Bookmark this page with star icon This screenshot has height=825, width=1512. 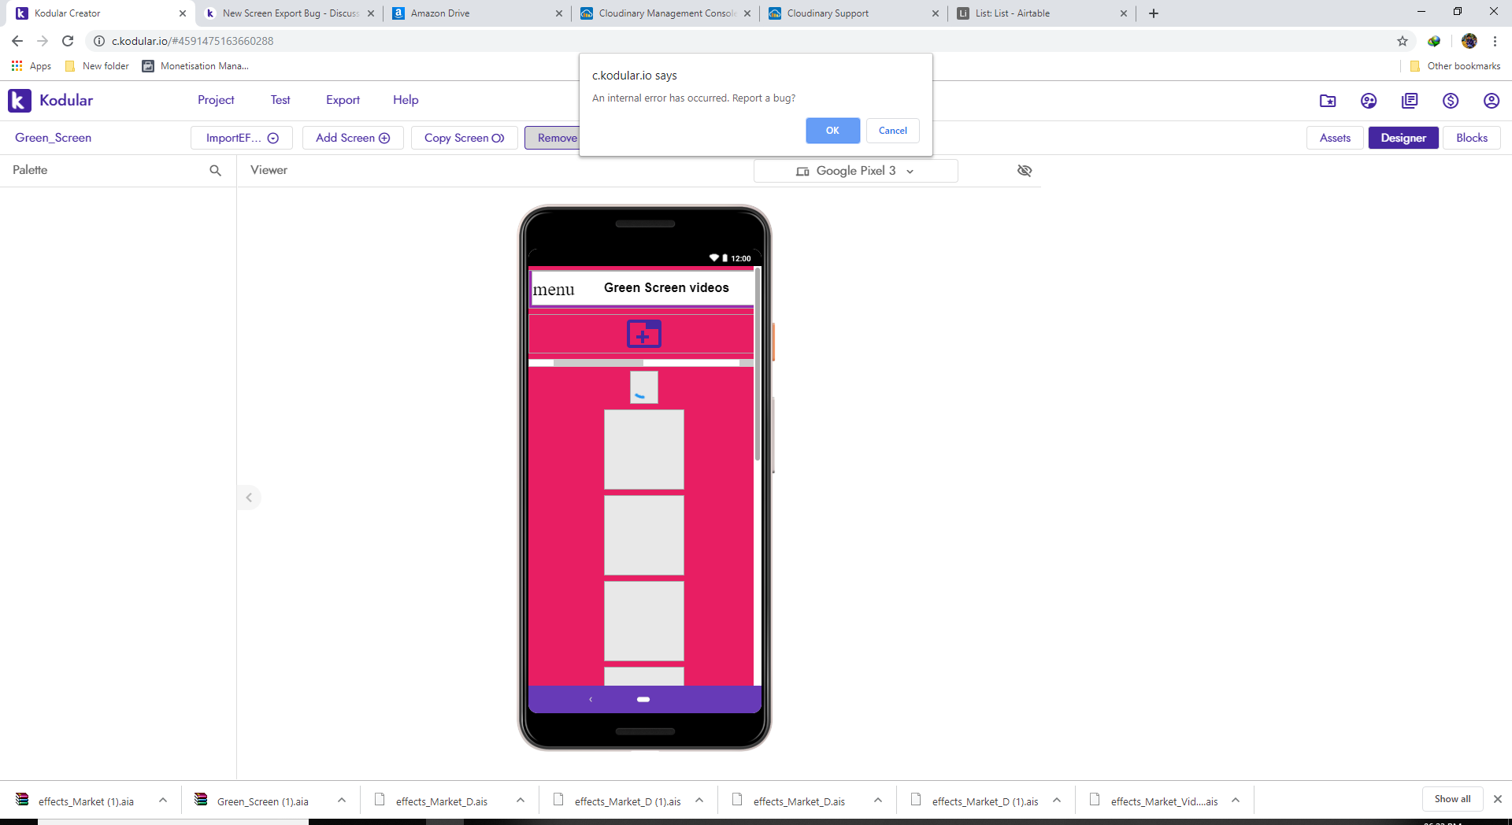tap(1403, 41)
